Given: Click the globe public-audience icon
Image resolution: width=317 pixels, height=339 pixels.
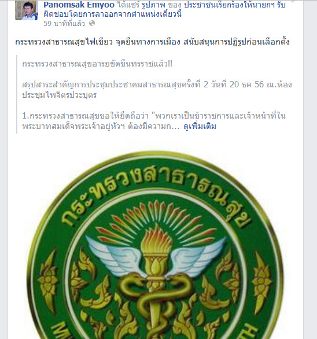Looking at the screenshot, I should point(92,23).
